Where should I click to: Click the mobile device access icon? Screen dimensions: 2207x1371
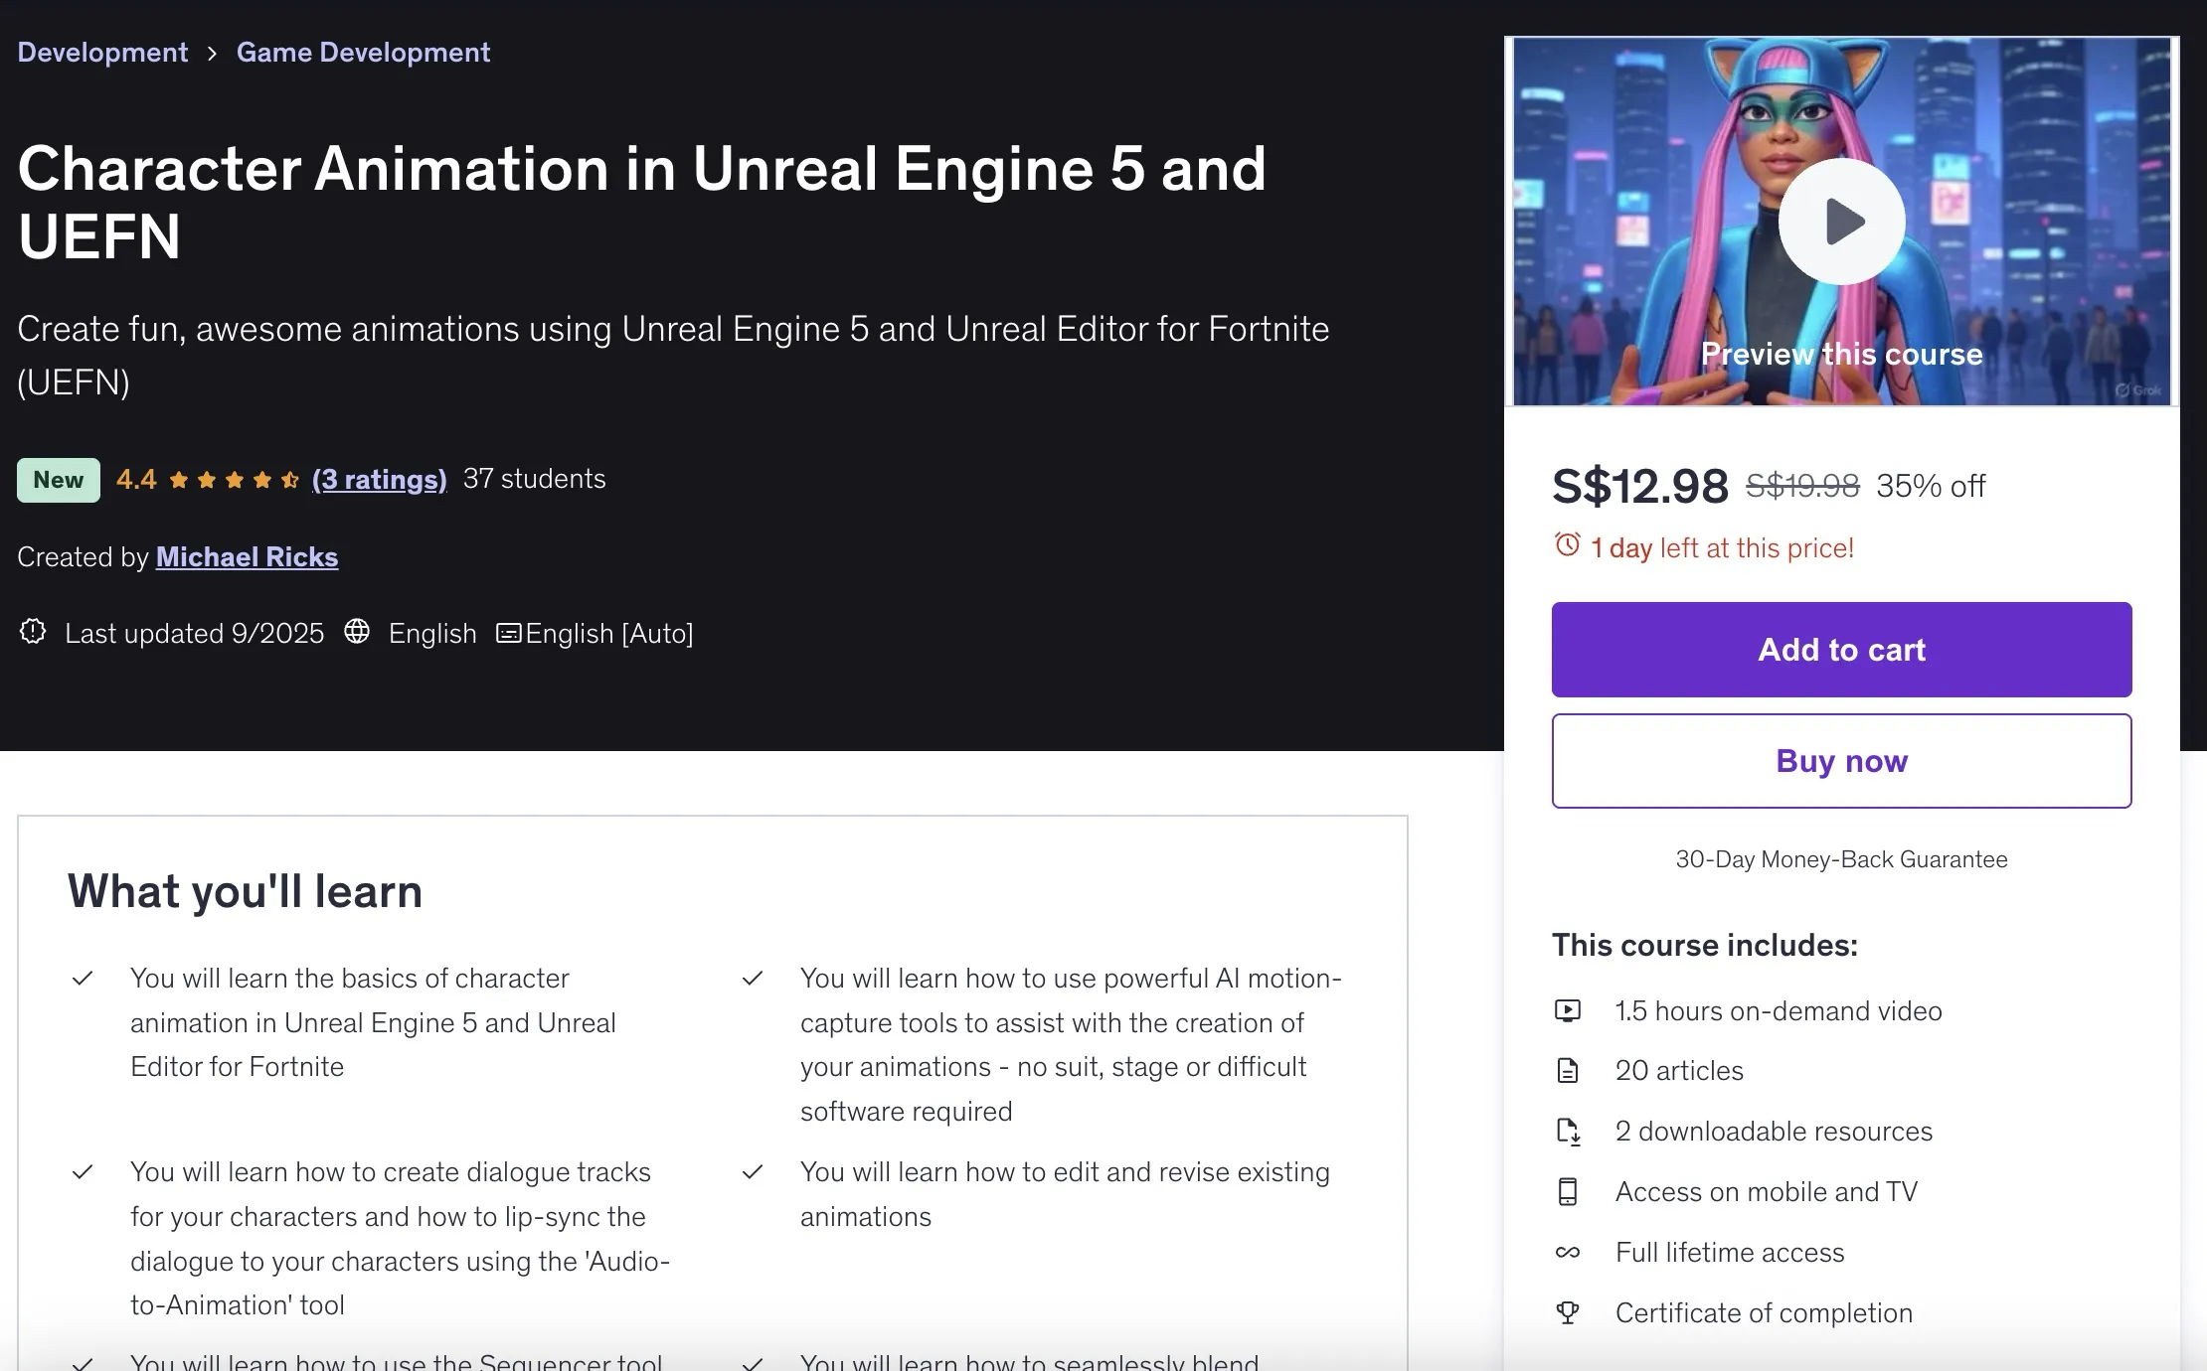(1568, 1192)
